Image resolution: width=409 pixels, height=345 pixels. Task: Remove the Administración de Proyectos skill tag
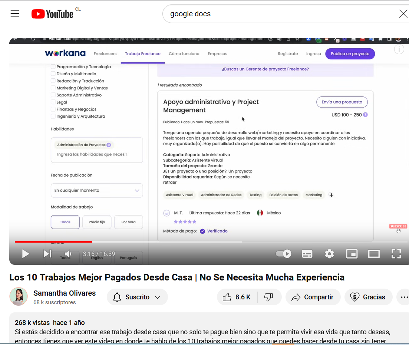[x=109, y=145]
